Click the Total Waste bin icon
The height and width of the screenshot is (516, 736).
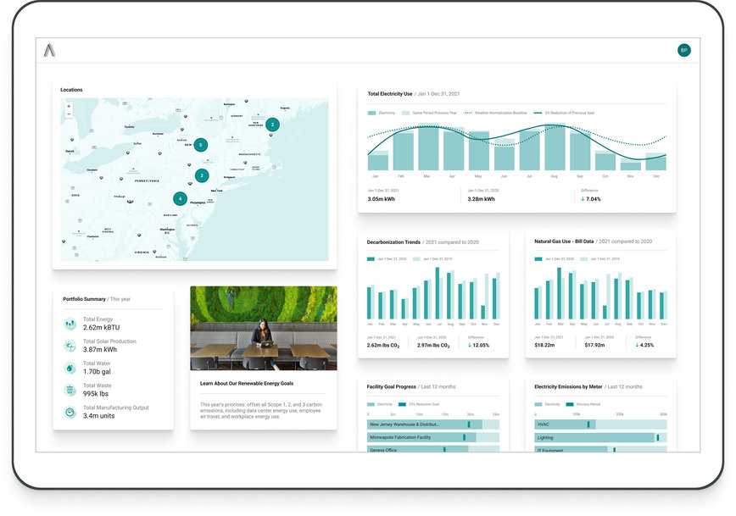point(70,390)
